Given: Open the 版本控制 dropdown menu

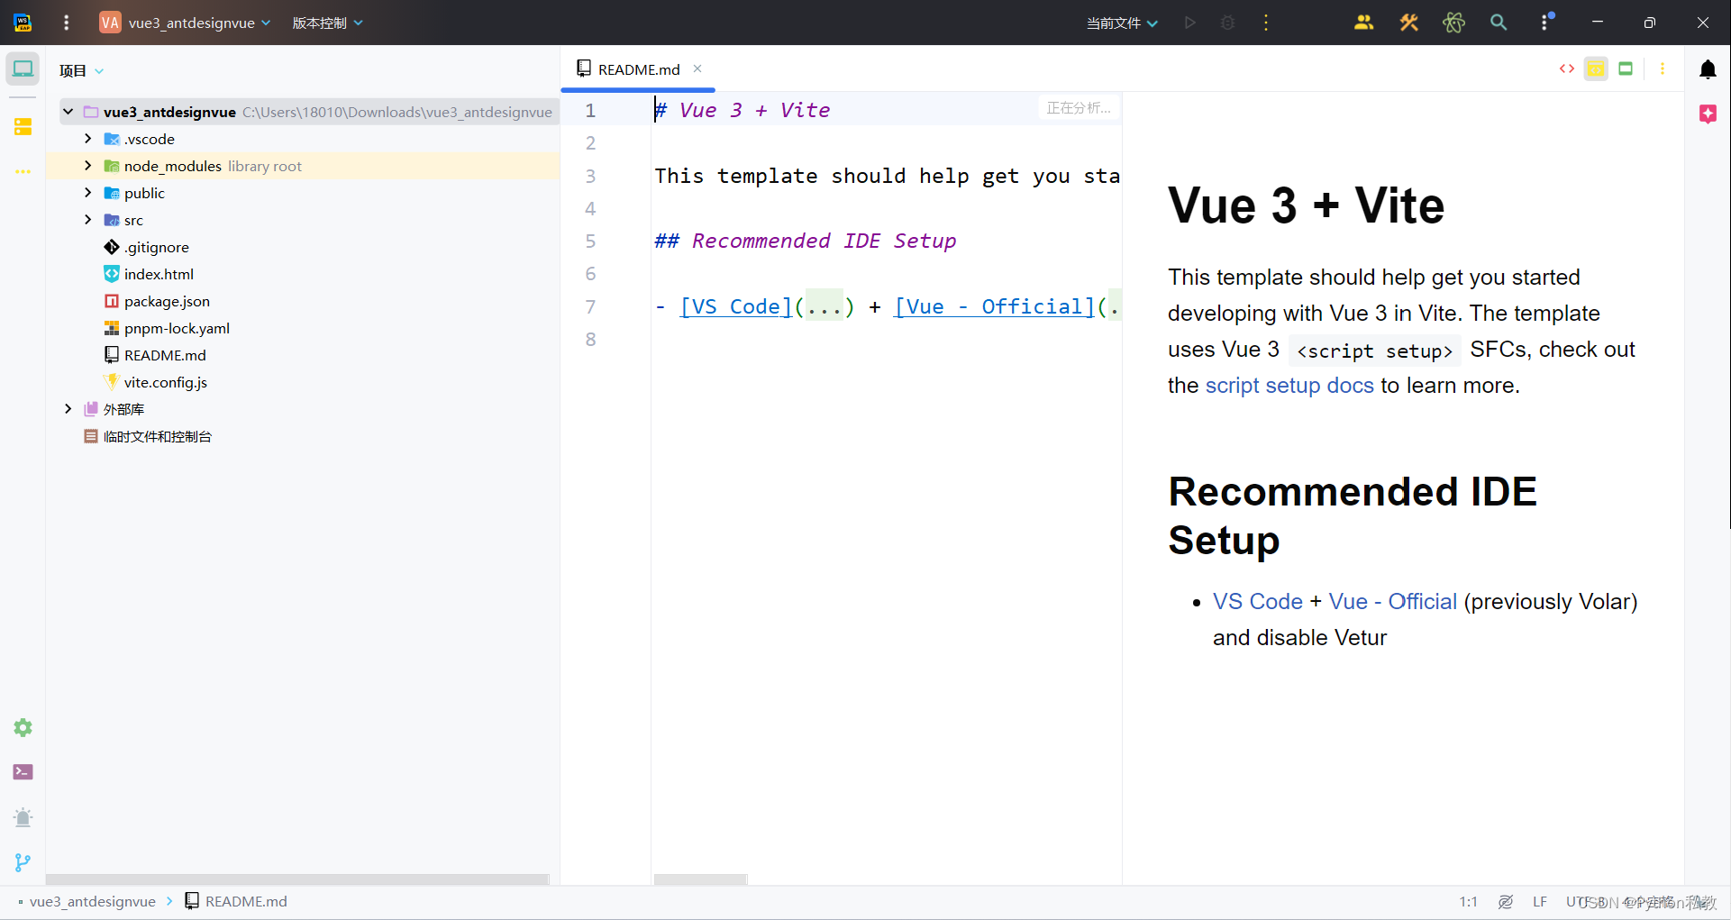Looking at the screenshot, I should point(327,23).
